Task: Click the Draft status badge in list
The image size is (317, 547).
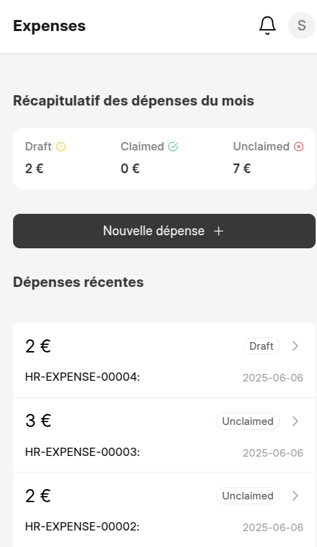Action: 261,346
